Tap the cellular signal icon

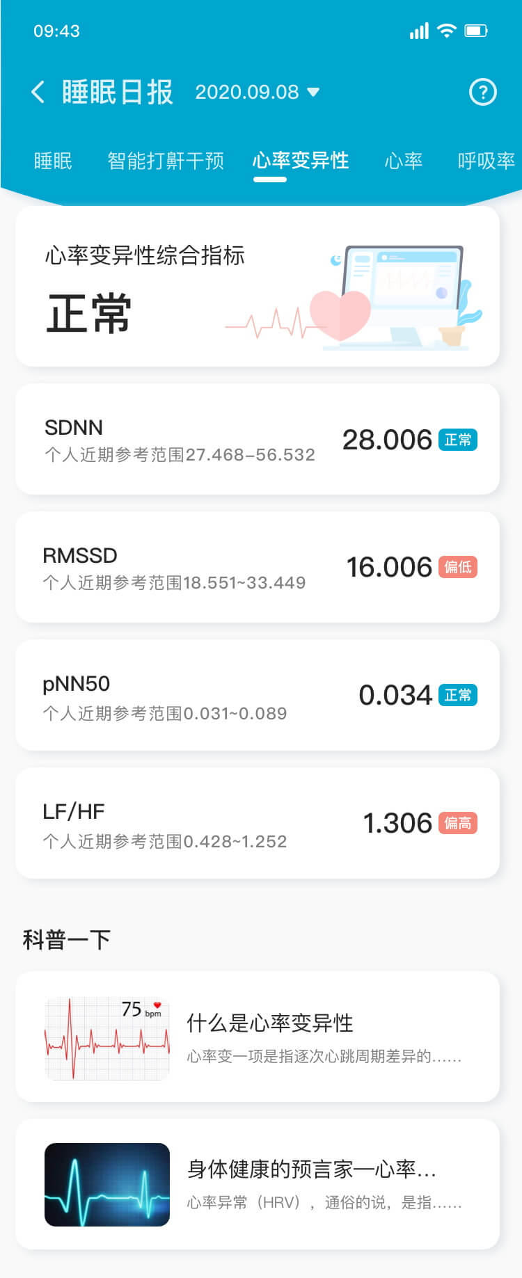419,31
